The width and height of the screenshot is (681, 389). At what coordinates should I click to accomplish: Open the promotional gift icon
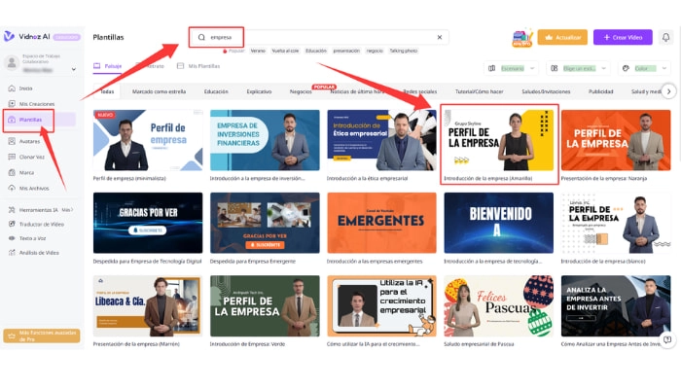click(522, 38)
